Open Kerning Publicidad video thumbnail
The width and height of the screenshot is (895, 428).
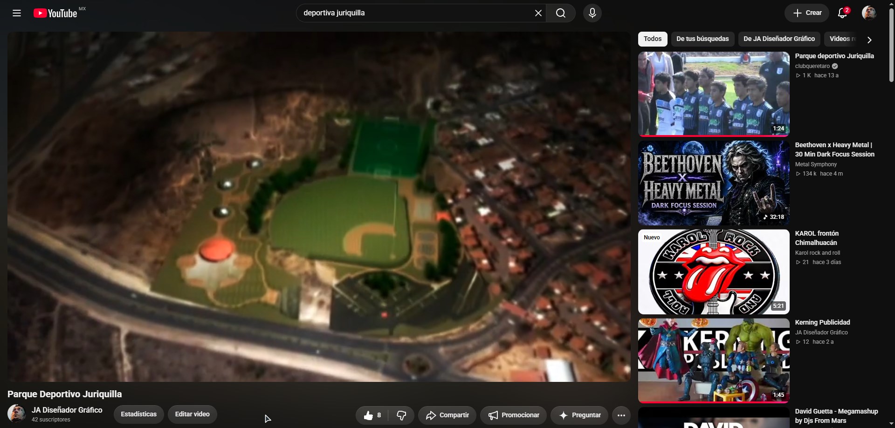coord(714,360)
